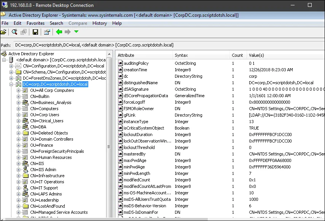
Task: Open the Help menu
Action: click(117, 23)
